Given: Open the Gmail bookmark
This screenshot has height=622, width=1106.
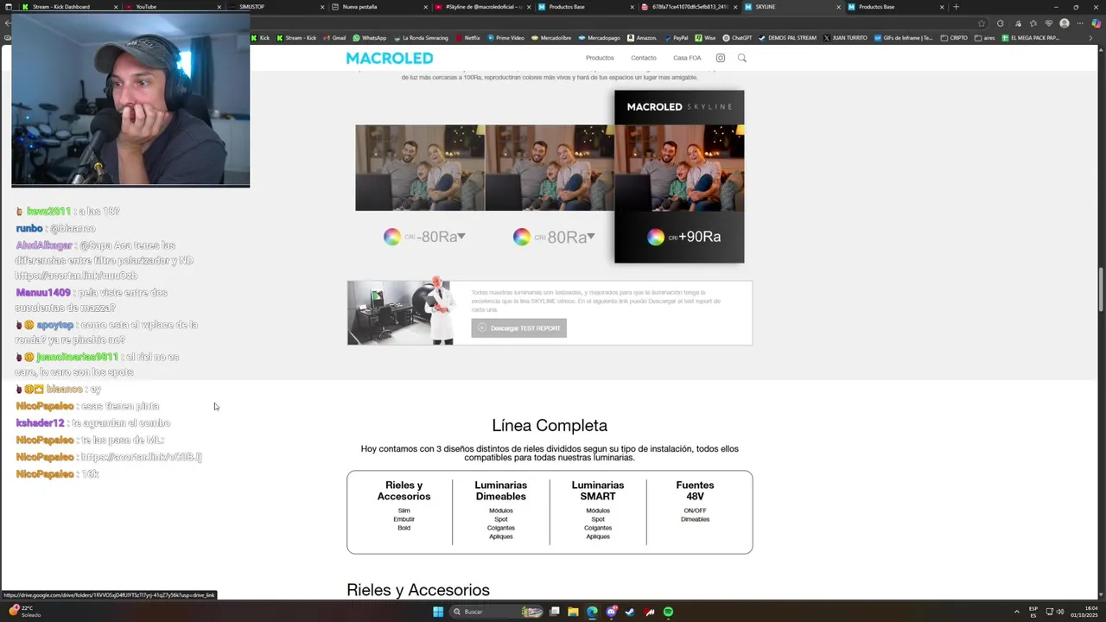Looking at the screenshot, I should 334,38.
